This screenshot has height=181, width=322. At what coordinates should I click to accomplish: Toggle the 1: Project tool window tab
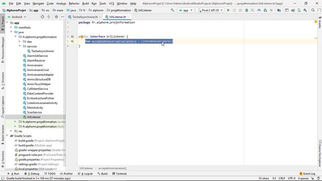pos(3,24)
